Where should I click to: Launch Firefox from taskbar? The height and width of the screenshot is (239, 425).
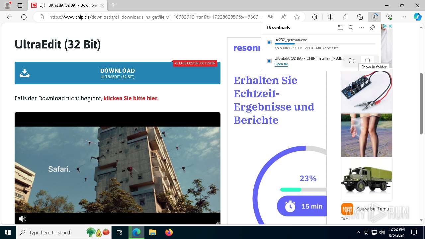point(169,232)
